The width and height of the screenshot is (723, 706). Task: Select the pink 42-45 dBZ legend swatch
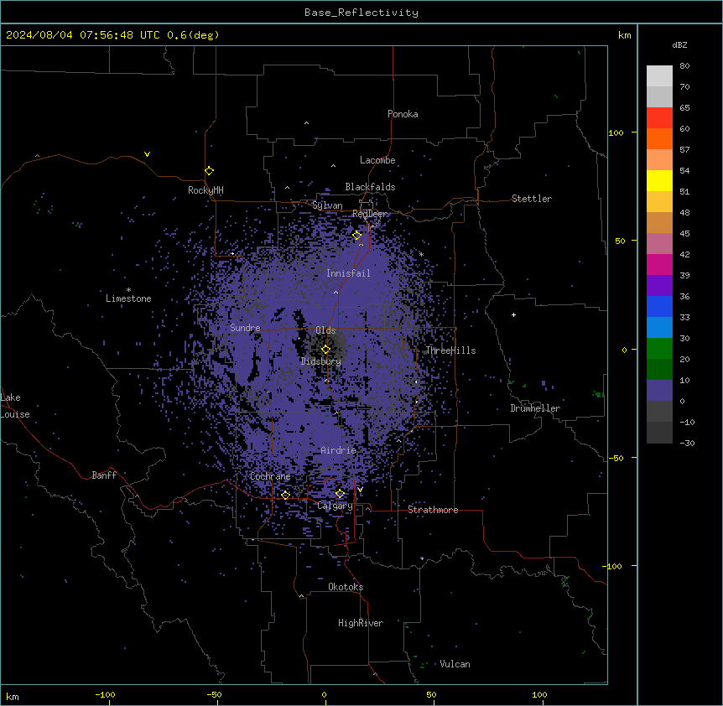tap(659, 244)
